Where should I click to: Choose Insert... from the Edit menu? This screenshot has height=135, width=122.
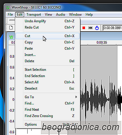47,55
